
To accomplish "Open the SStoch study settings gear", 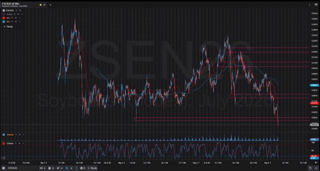I will click(x=19, y=143).
